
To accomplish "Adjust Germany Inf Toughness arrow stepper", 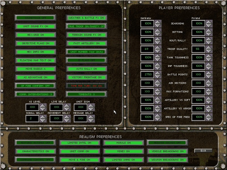I will coord(158,66).
